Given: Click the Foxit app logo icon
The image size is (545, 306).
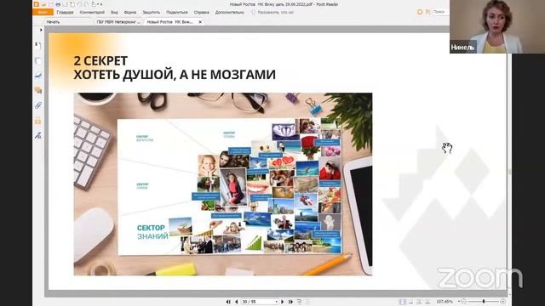Looking at the screenshot, I should point(36,4).
